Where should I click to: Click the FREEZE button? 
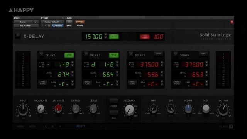[x=114, y=101]
